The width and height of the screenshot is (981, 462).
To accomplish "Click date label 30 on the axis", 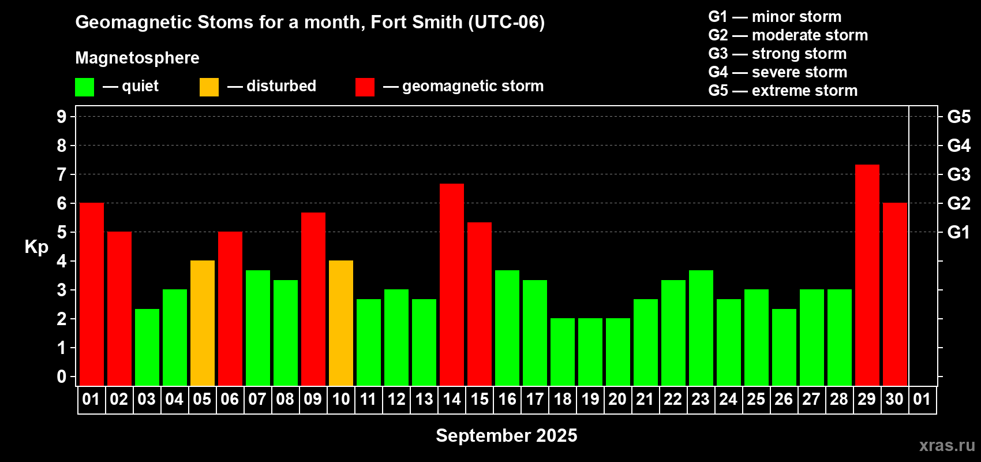I will [x=894, y=400].
